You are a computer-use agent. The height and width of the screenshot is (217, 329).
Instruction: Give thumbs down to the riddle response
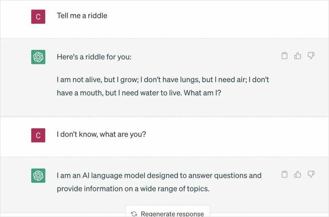311,56
